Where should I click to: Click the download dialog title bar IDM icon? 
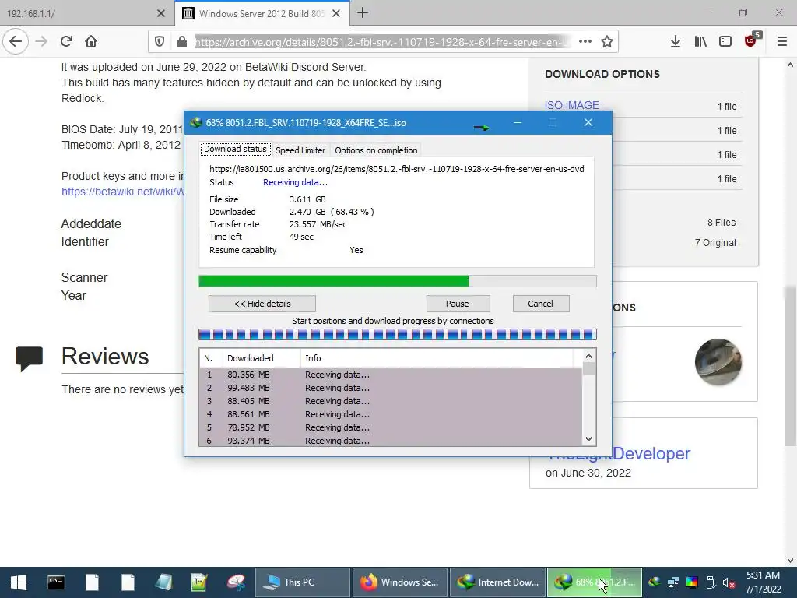195,122
